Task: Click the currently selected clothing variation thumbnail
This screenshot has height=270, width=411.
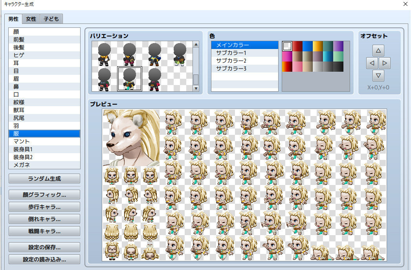Action: pyautogui.click(x=130, y=79)
